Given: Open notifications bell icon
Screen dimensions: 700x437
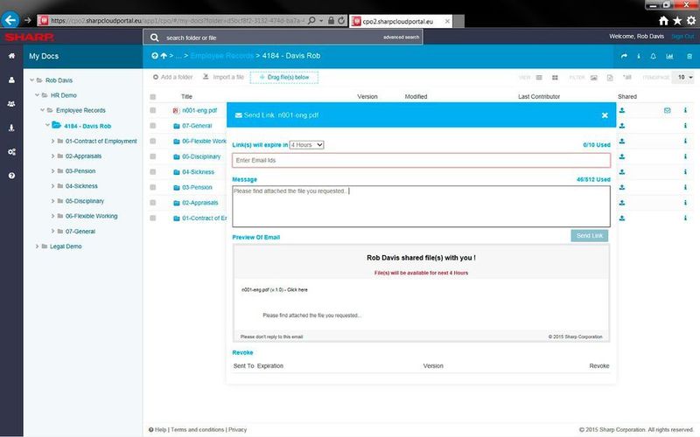Looking at the screenshot, I should coord(653,56).
